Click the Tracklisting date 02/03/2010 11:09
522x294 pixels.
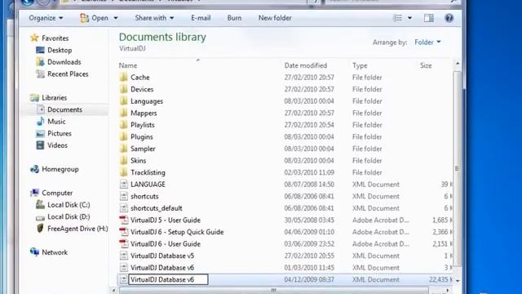pyautogui.click(x=309, y=172)
